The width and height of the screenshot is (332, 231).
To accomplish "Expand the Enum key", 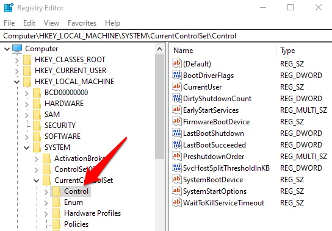I will (x=46, y=202).
